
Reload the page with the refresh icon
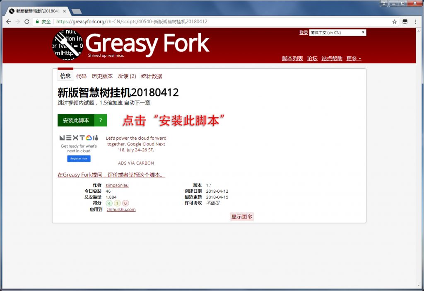[x=27, y=22]
